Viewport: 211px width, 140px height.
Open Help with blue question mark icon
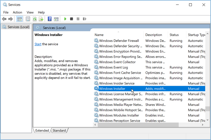click(50, 19)
